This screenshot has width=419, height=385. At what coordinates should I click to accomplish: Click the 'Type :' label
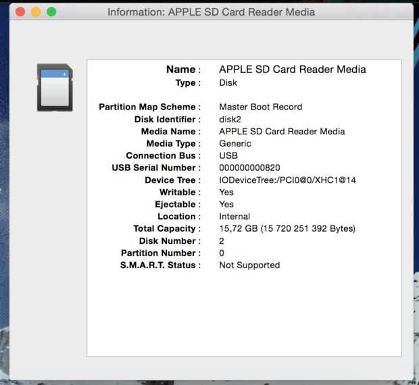click(x=188, y=83)
